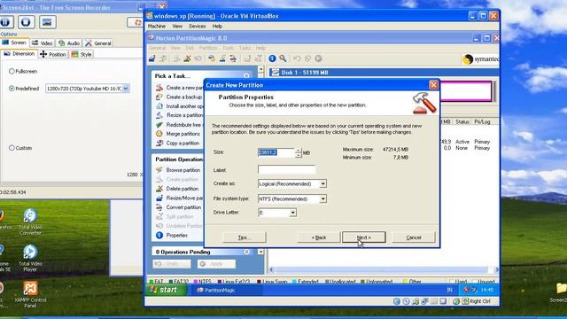Open the Create as Logical dropdown
This screenshot has height=319, width=567.
point(322,183)
